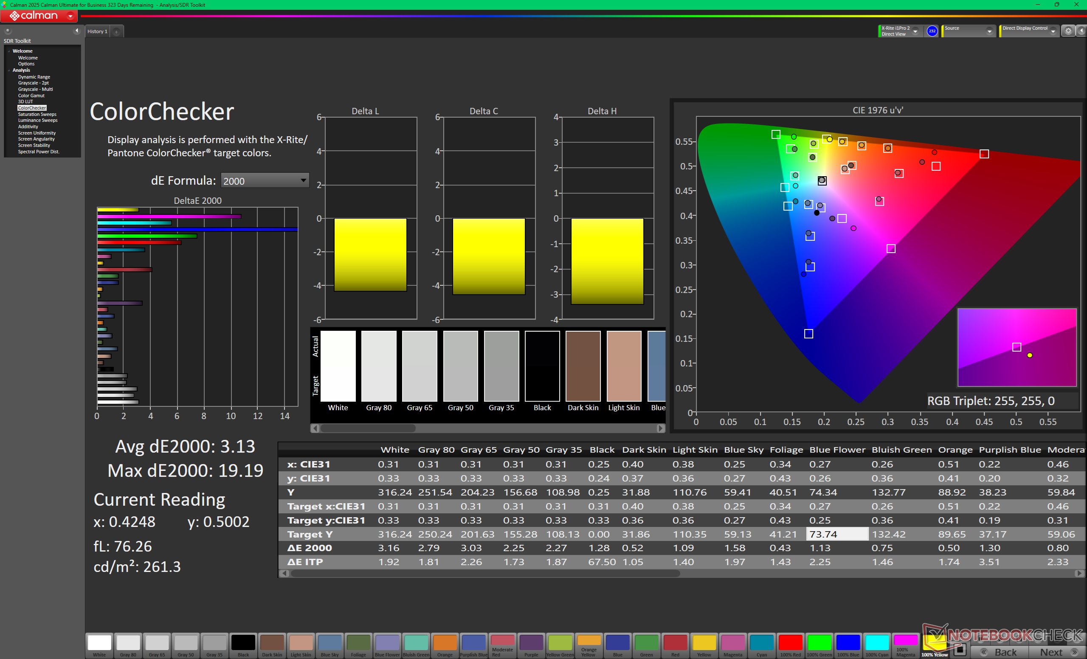
Task: Open Saturation Sweeps page in sidebar
Action: pyautogui.click(x=37, y=114)
